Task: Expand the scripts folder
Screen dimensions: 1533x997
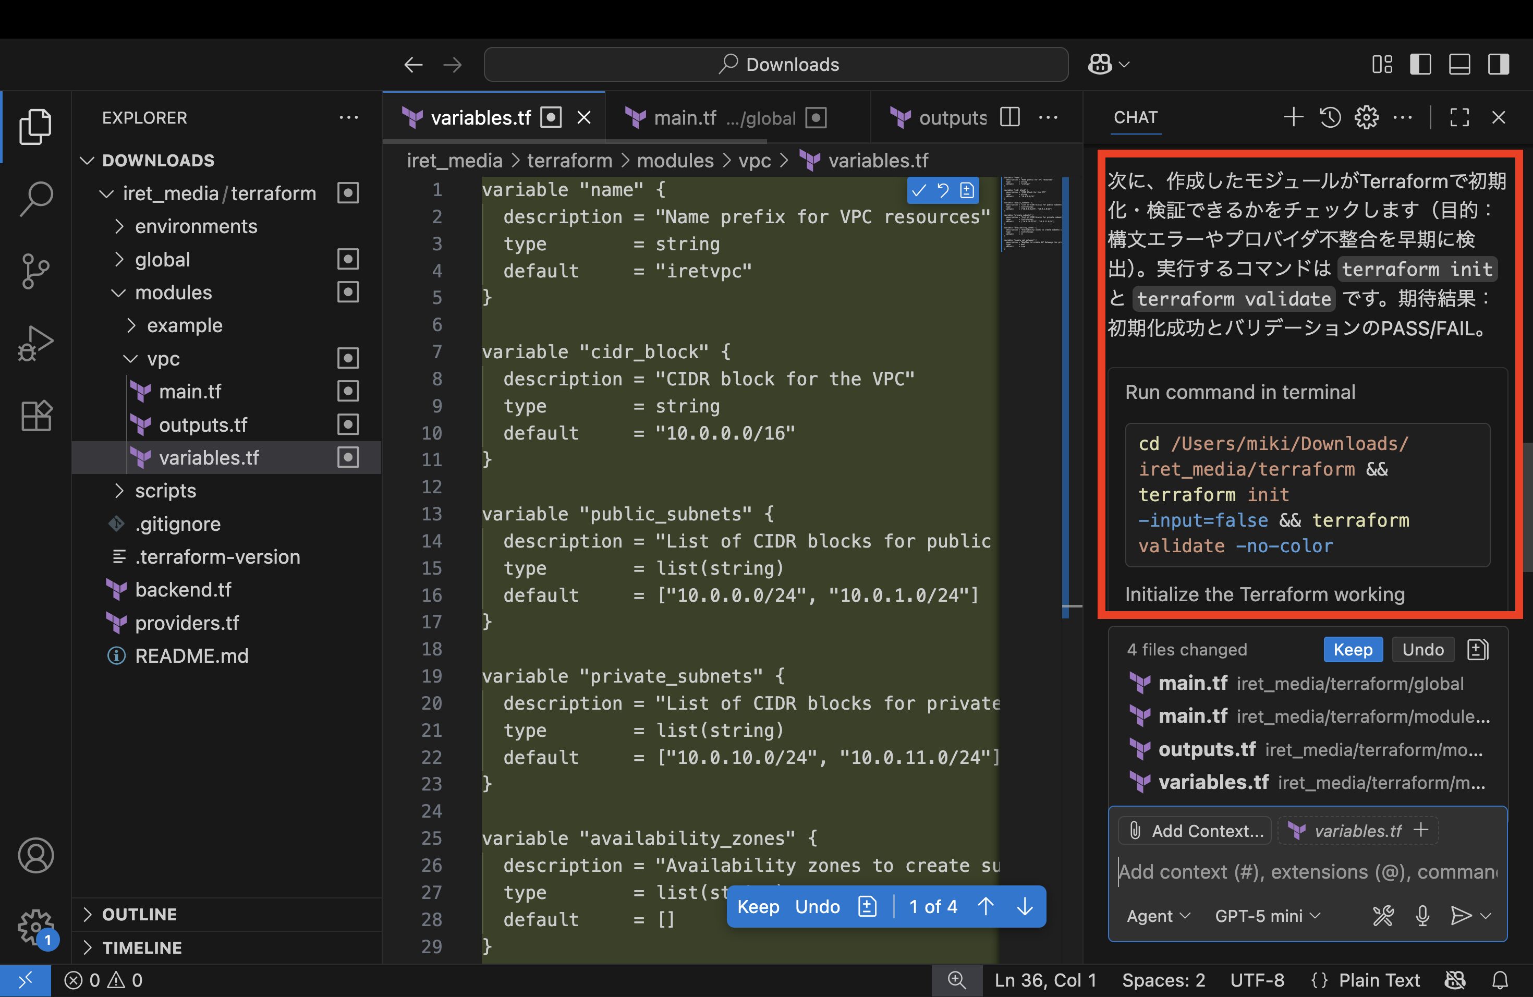Action: (165, 491)
